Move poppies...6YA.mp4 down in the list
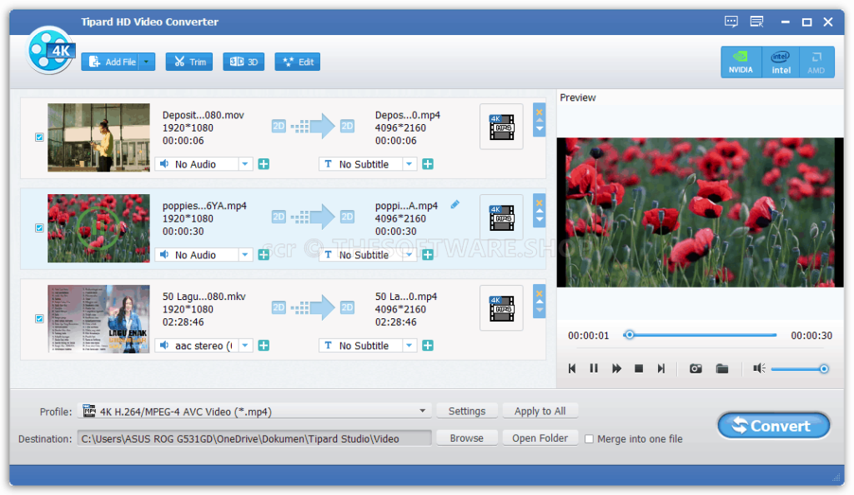 (x=540, y=220)
